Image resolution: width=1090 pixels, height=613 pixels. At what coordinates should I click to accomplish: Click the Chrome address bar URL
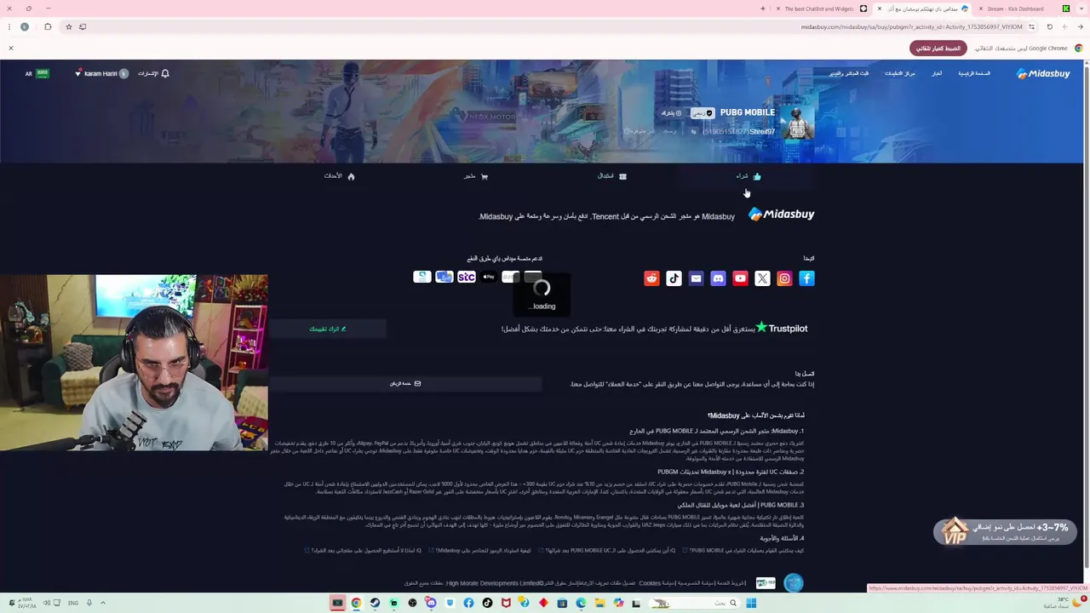(x=911, y=26)
